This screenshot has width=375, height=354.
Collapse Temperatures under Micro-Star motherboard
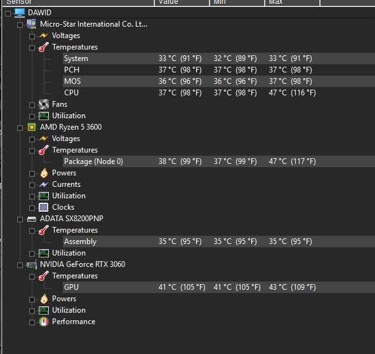32,48
